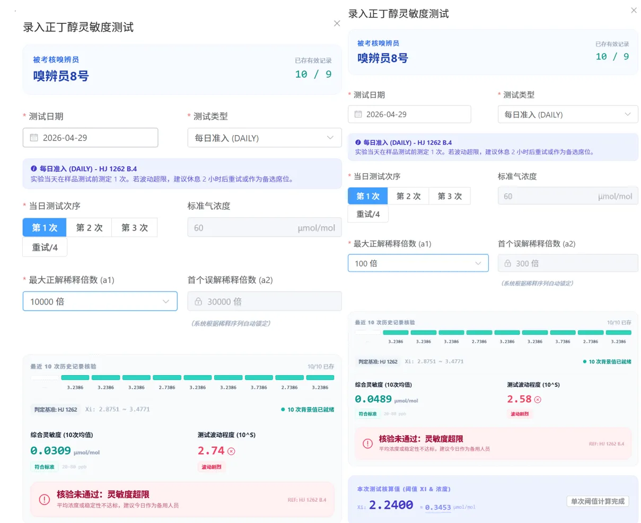
Task: Close the left 录入正丁醇灵敏度测试 dialog
Action: pyautogui.click(x=337, y=23)
